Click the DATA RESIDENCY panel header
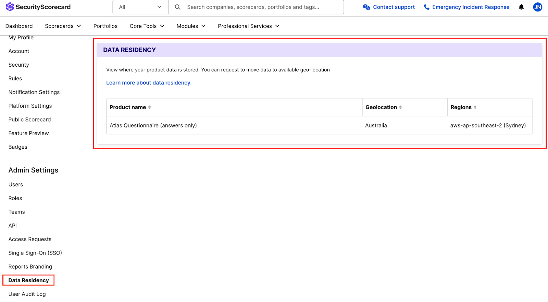The width and height of the screenshot is (548, 302). (x=319, y=50)
